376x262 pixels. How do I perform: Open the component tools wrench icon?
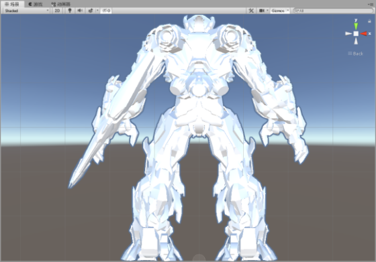tap(251, 11)
